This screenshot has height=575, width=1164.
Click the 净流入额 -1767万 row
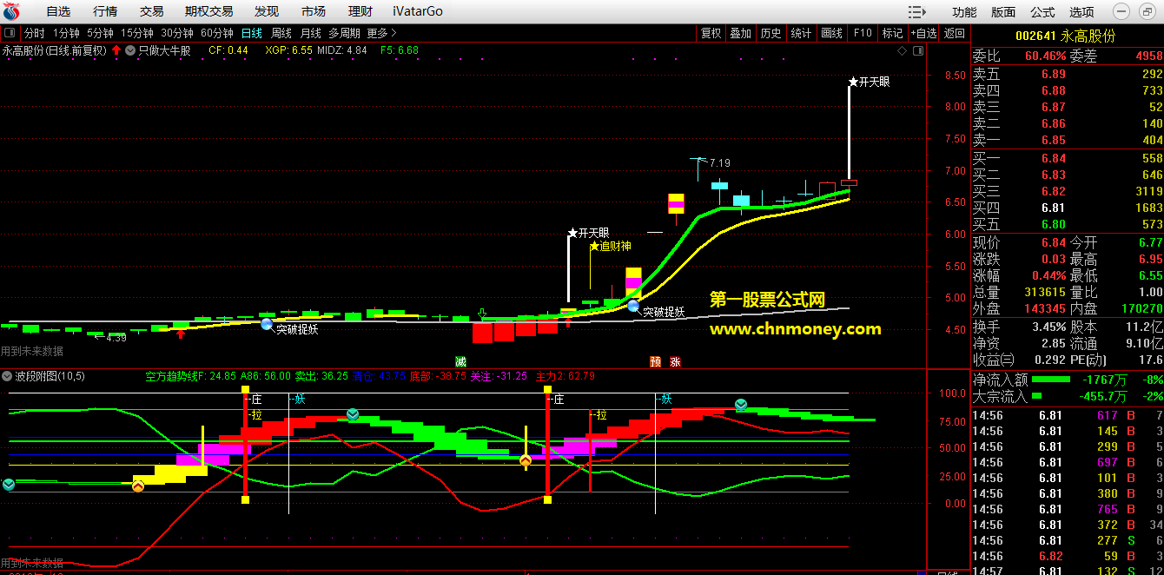pos(1067,380)
